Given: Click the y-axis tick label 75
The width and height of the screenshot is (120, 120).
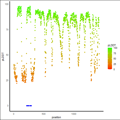Looking at the screenshot, I should (x=7, y=30).
